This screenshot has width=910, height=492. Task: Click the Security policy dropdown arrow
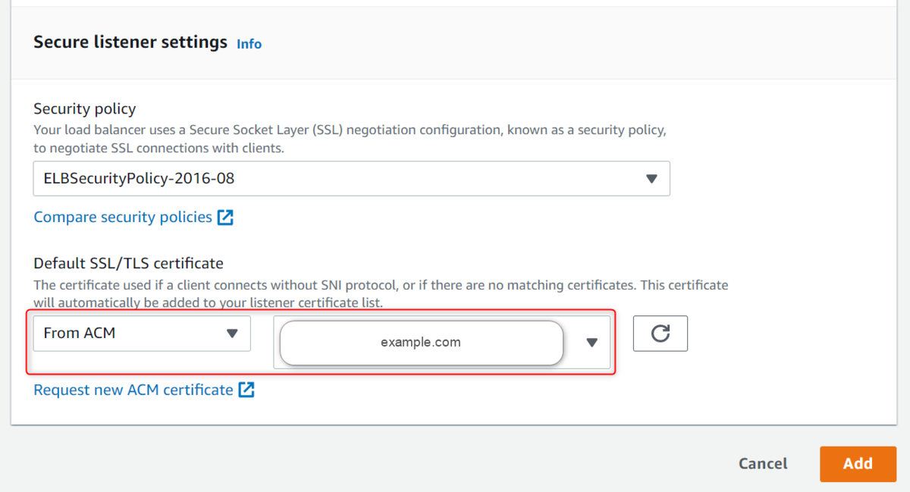tap(651, 179)
